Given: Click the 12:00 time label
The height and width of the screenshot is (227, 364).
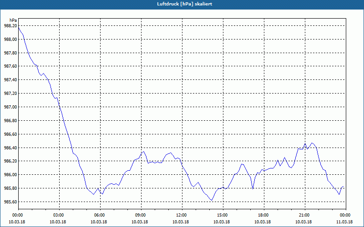Looking at the screenshot, I should point(182,215).
